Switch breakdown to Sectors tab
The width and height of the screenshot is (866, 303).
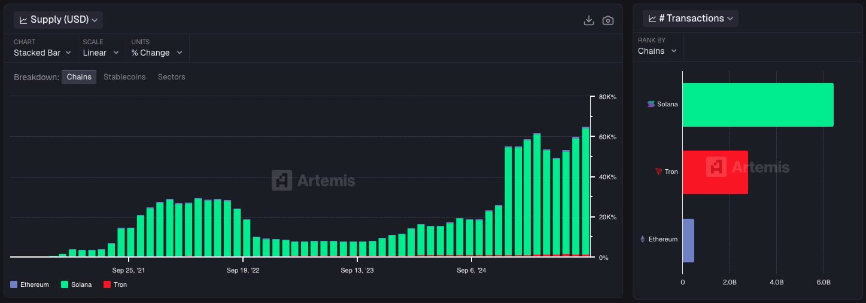[171, 77]
